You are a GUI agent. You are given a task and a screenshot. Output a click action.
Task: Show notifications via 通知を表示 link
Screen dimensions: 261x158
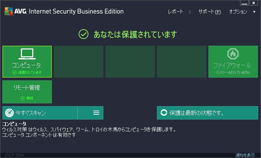245,155
